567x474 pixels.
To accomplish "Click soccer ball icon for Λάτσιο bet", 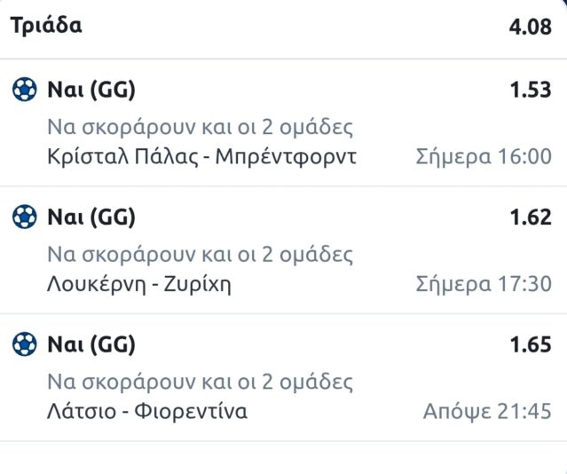I will pos(24,344).
